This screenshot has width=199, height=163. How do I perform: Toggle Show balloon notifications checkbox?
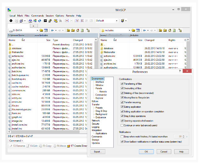(x=122, y=142)
